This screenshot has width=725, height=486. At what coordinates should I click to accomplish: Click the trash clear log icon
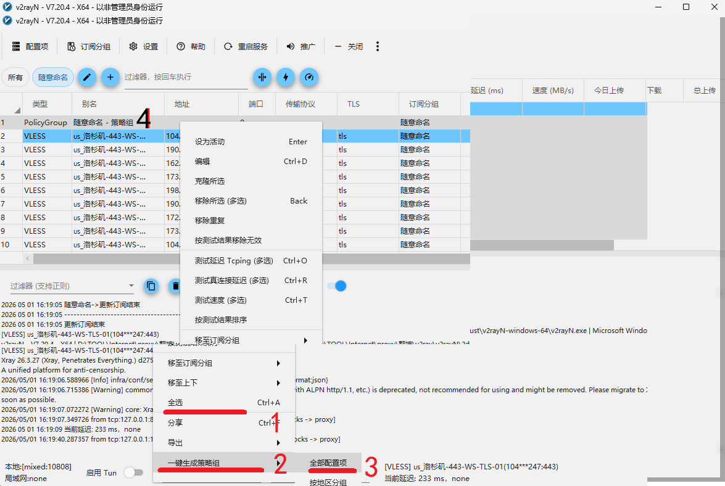[x=175, y=286]
